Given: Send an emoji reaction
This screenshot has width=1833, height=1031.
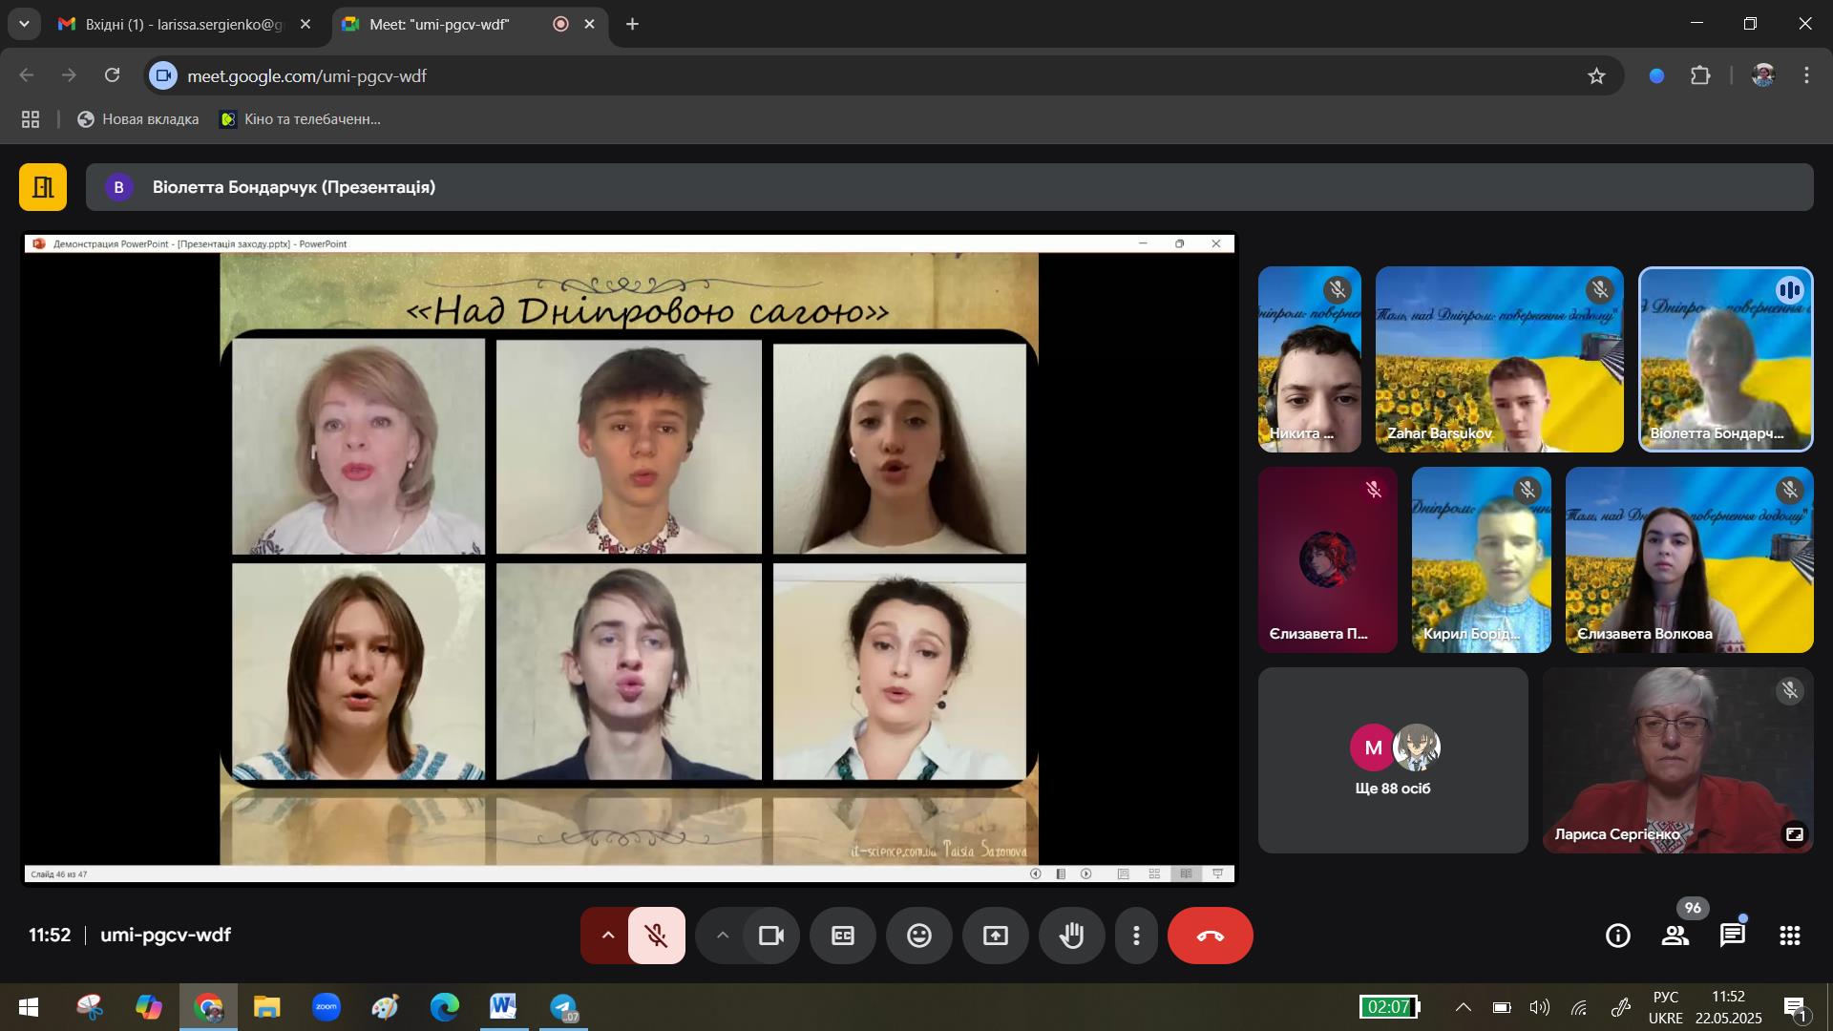Looking at the screenshot, I should pyautogui.click(x=918, y=936).
